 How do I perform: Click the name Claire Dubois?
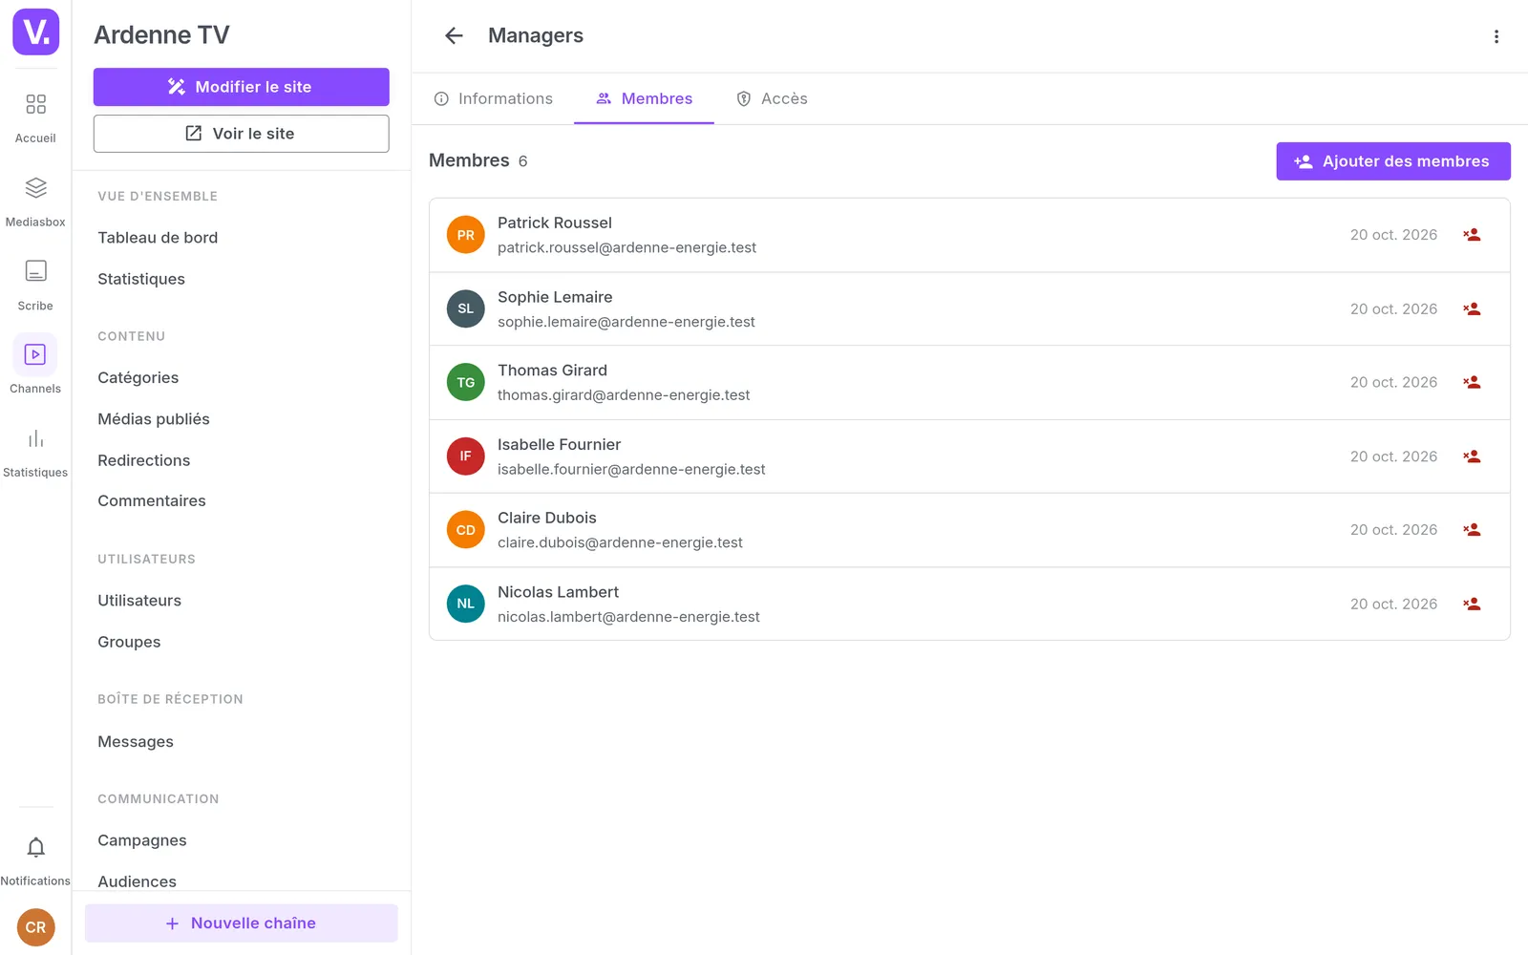click(547, 518)
